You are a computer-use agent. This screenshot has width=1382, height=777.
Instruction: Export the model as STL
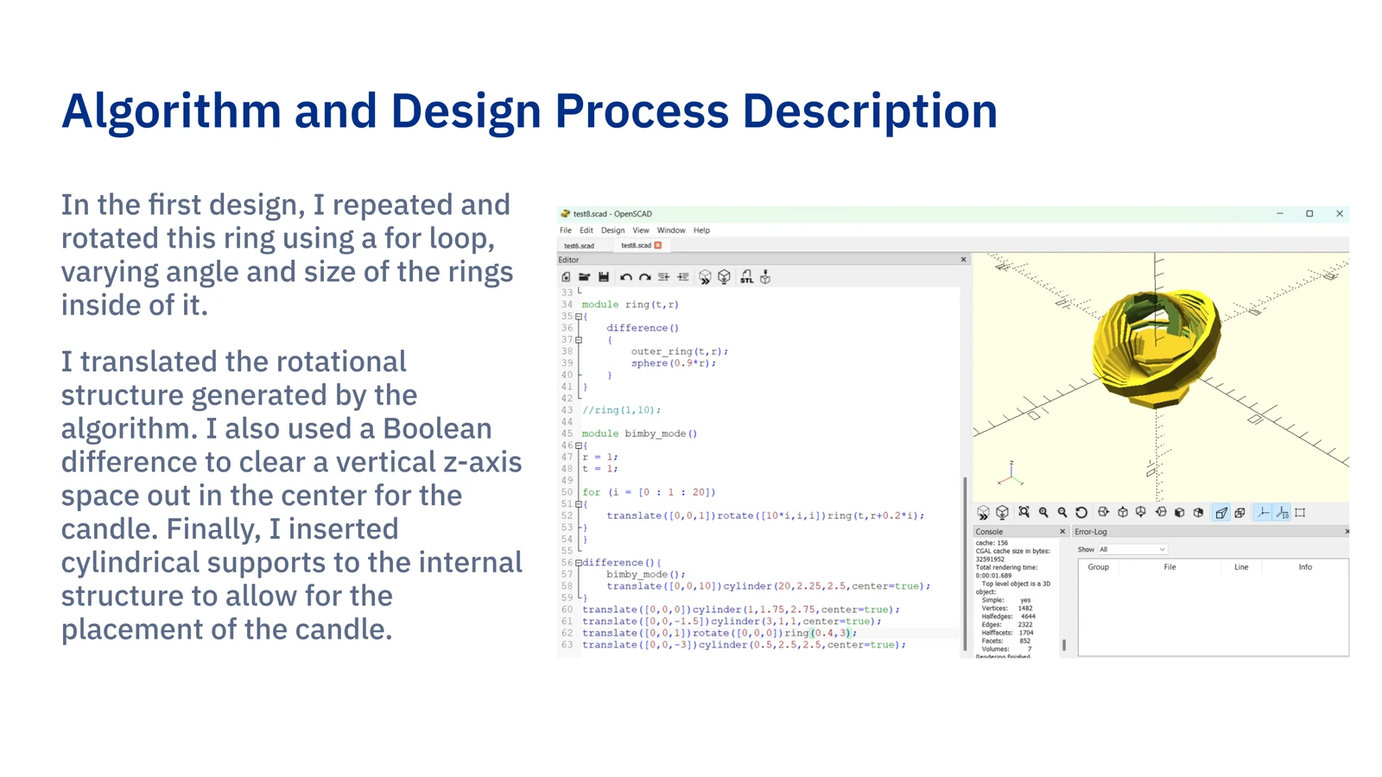pos(746,277)
